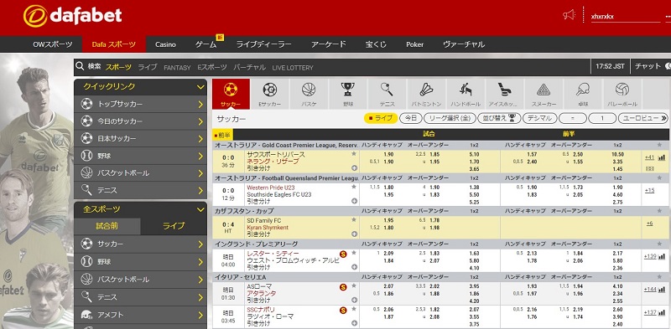Select the サッカー sport icon tab

point(231,94)
